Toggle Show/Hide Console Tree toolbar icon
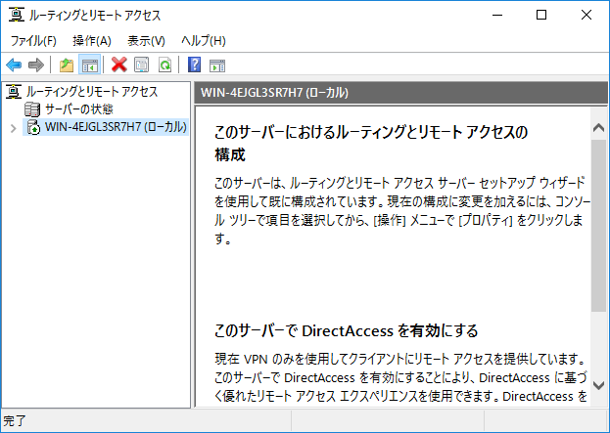Viewport: 610px width, 433px height. [90, 65]
